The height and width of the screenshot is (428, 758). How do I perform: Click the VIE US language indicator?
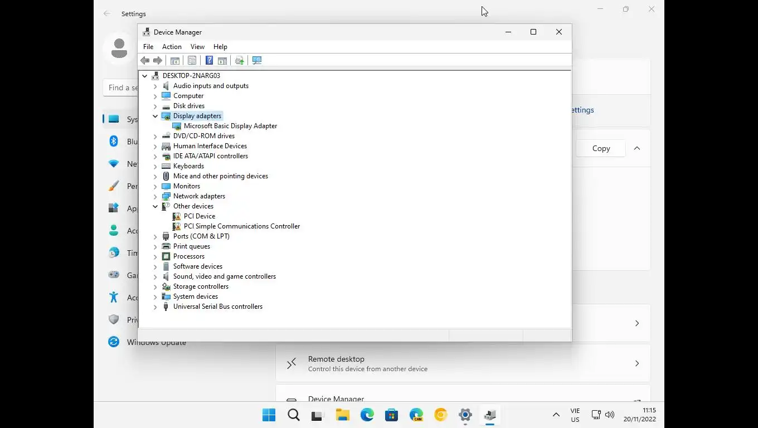coord(575,415)
